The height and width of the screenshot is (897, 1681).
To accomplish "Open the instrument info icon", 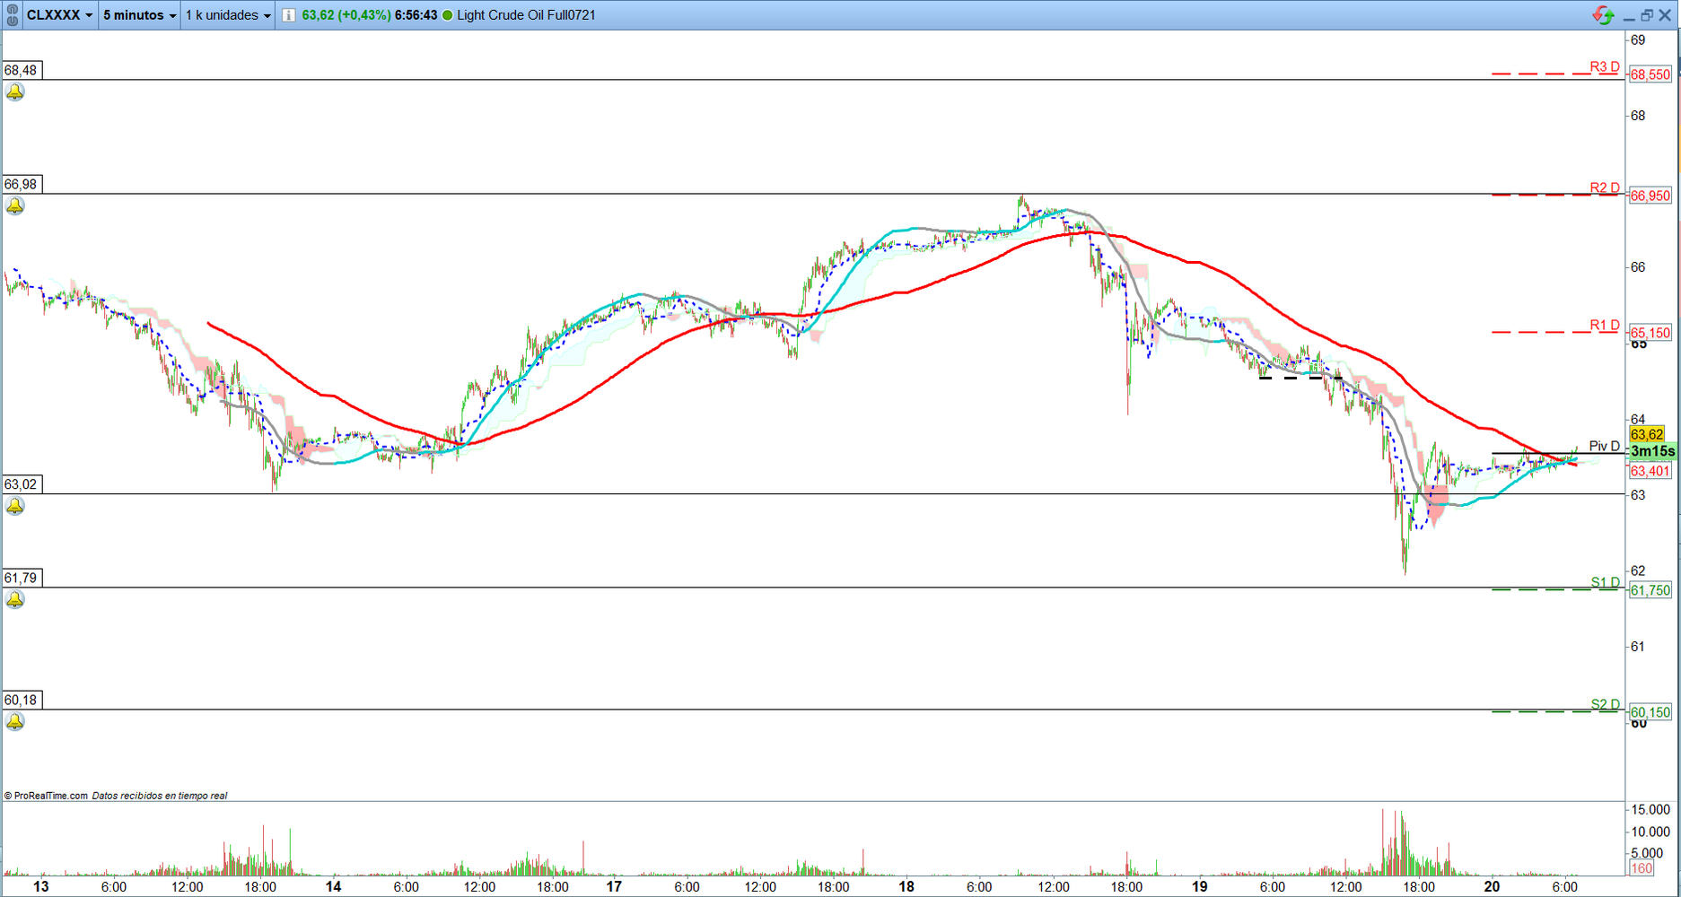I will tap(289, 15).
